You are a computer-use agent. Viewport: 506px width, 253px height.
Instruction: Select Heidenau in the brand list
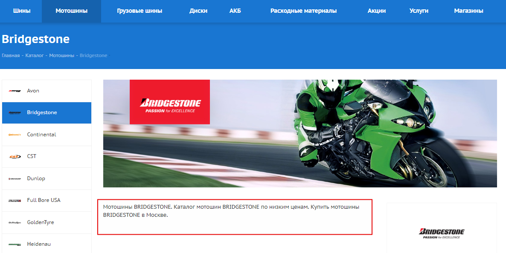pyautogui.click(x=47, y=244)
